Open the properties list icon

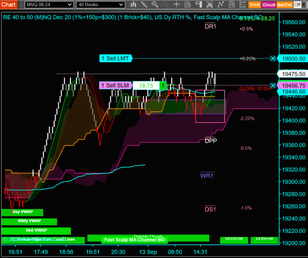(243, 4)
